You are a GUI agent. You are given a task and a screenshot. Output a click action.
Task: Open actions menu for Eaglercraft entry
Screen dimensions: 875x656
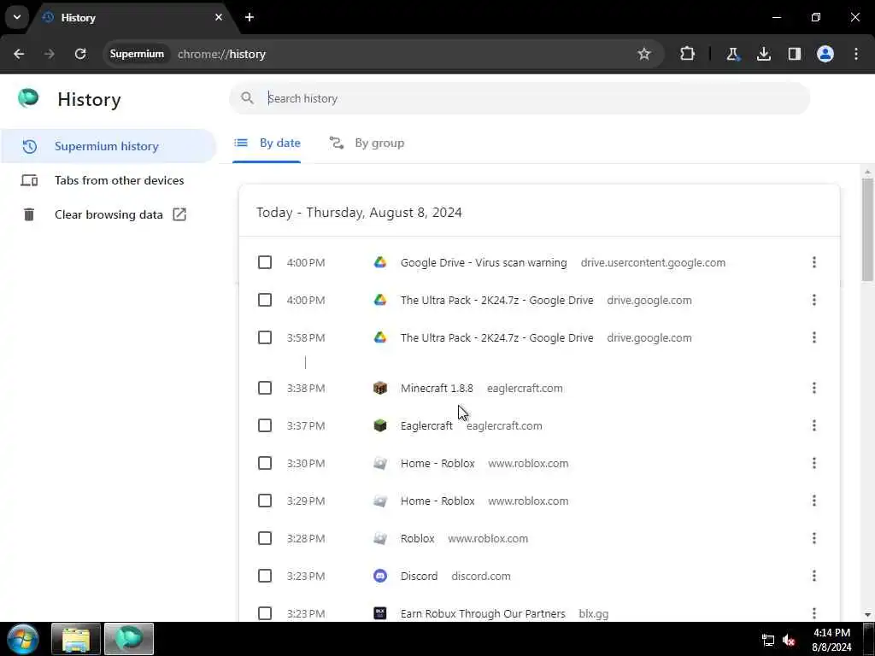[814, 425]
